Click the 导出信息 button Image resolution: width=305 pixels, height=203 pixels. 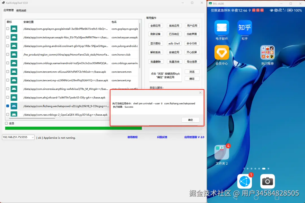click(192, 62)
